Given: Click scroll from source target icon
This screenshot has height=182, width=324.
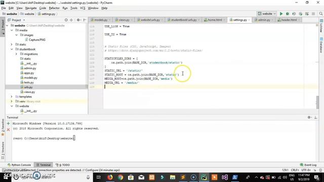Looking at the screenshot, I should tap(66, 20).
